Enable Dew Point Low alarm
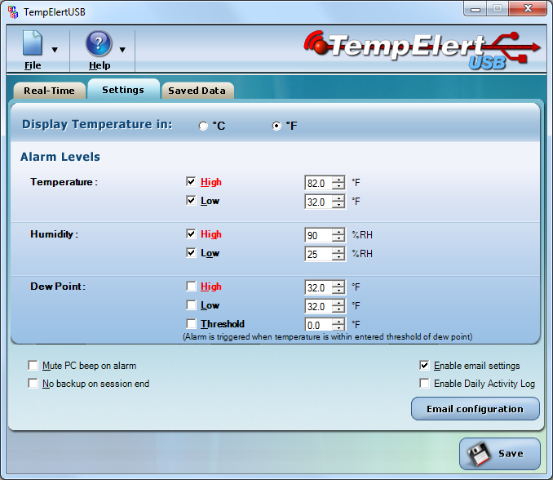 [x=191, y=305]
